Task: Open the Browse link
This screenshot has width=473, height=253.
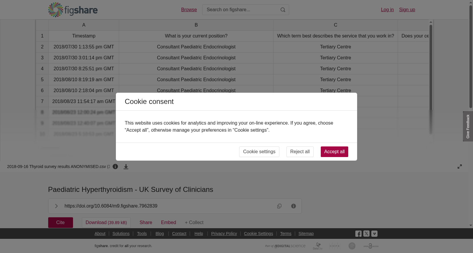Action: coord(189,10)
